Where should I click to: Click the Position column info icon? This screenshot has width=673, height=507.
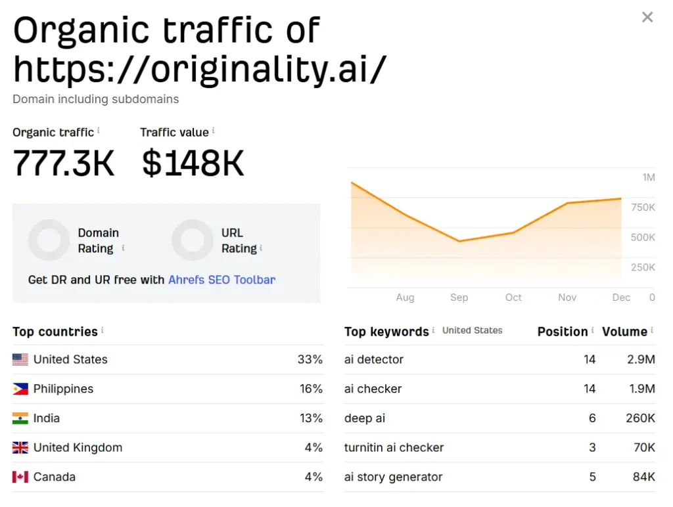592,330
